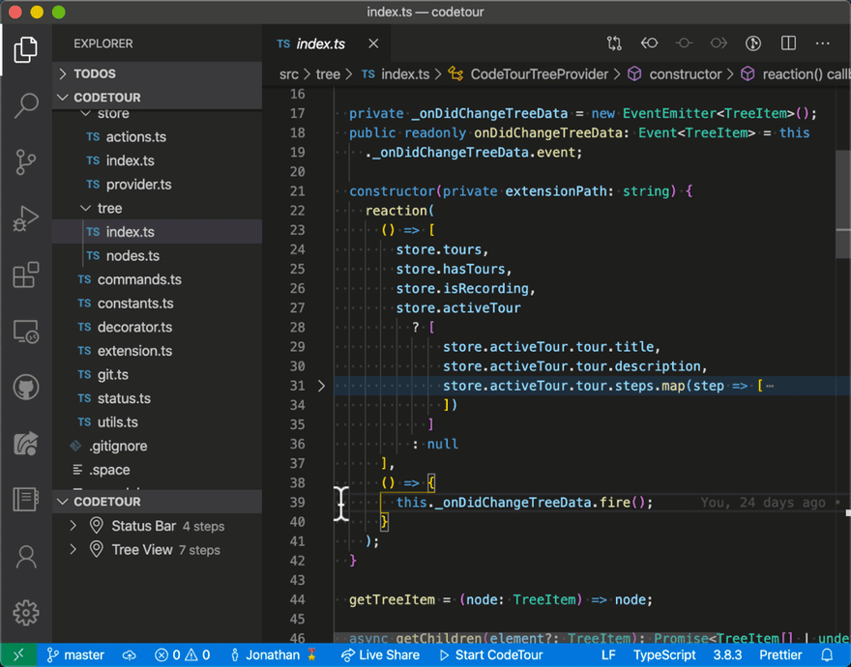
Task: Open status.ts file
Action: click(x=158, y=398)
